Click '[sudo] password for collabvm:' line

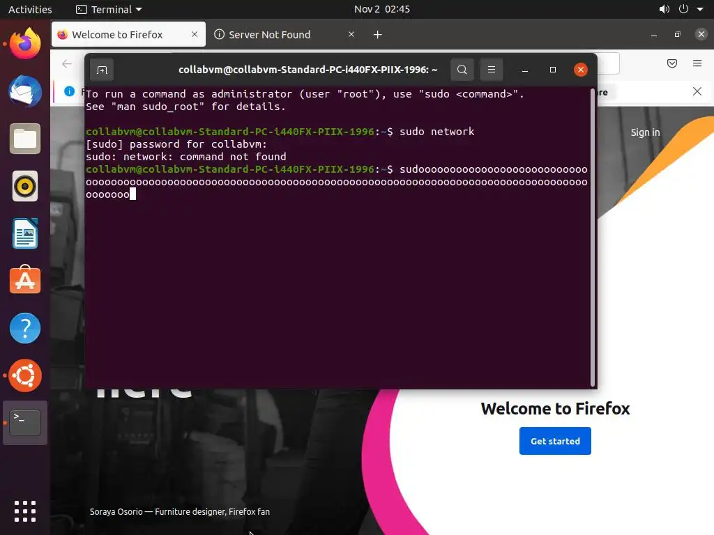(176, 144)
